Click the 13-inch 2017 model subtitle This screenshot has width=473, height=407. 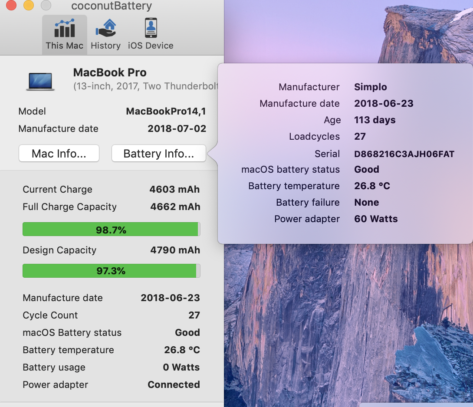(145, 86)
